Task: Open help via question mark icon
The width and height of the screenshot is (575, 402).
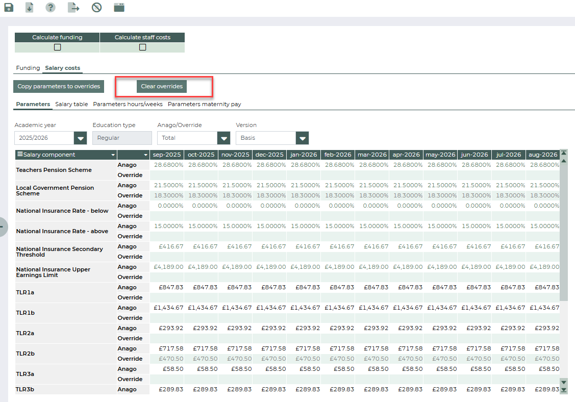Action: pos(51,8)
